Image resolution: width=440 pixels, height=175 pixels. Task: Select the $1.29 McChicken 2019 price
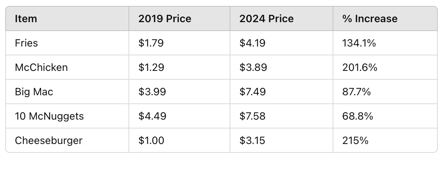[x=151, y=68]
